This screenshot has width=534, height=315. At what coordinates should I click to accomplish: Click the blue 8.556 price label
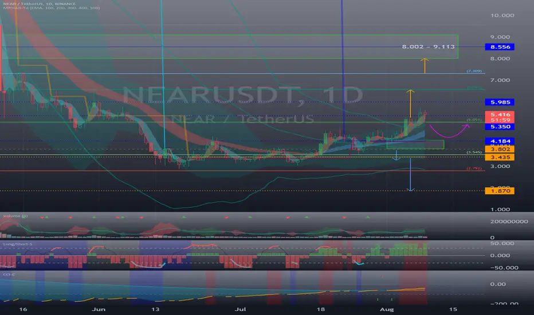pos(500,47)
